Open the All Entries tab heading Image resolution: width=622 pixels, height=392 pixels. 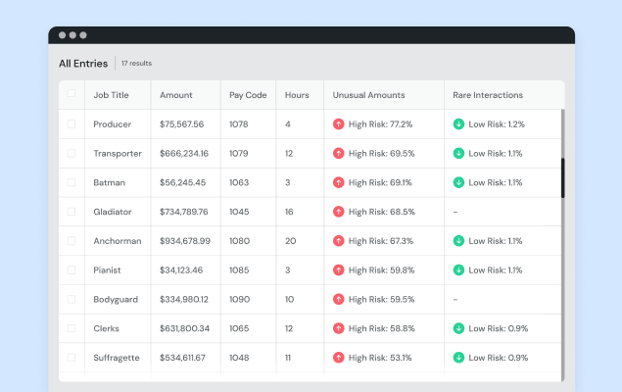coord(83,64)
